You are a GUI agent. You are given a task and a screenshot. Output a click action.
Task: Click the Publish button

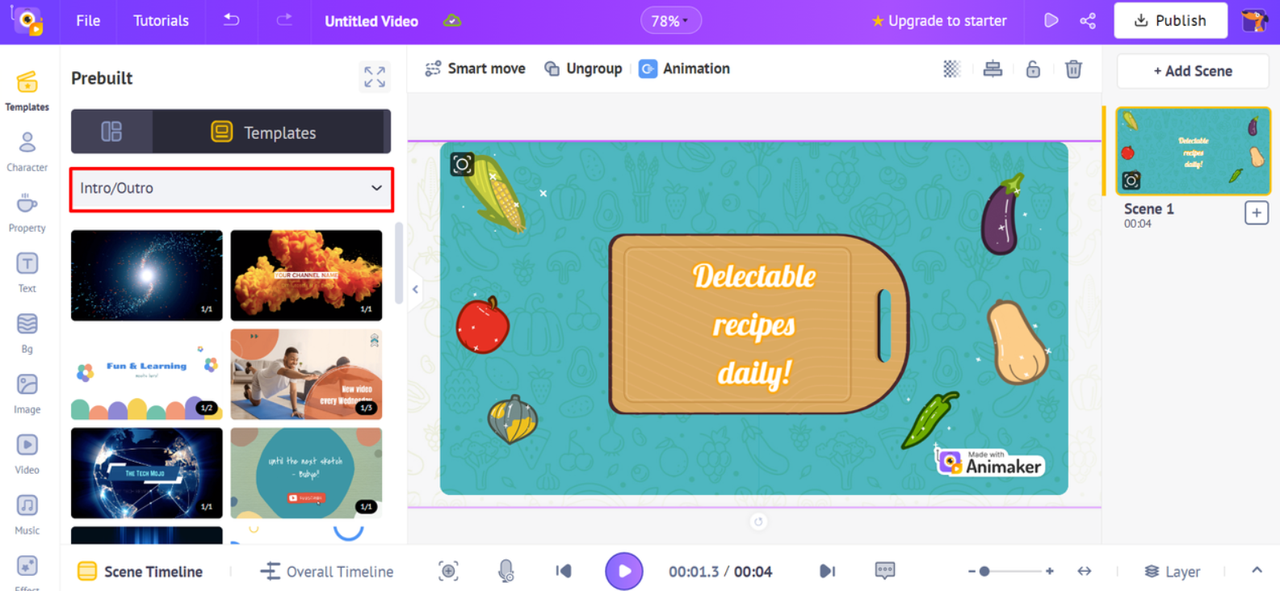(x=1170, y=21)
